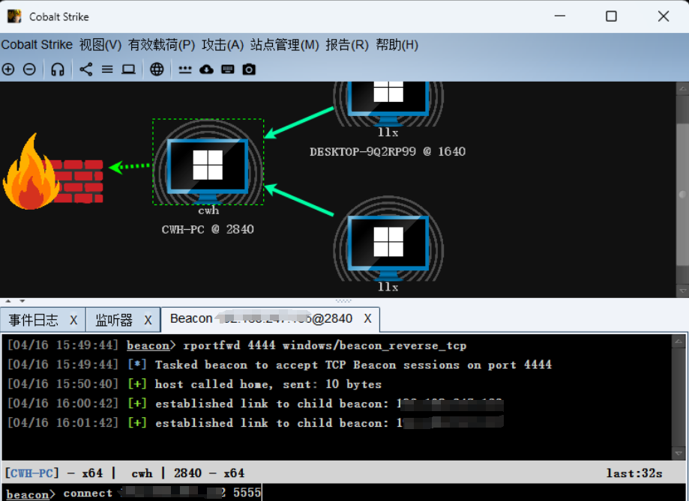Image resolution: width=689 pixels, height=501 pixels.
Task: Click the 'Tasked beacon to accept TCP' line
Action: 280,365
